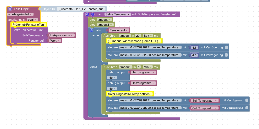259x129 pixels.
Task: Enable mit Verzögerung on last Soll-Temperatur steuere block
Action: click(247, 108)
